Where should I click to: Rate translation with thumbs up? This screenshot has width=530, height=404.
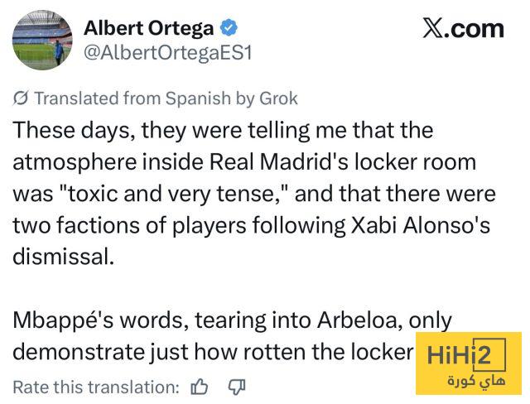(x=200, y=387)
